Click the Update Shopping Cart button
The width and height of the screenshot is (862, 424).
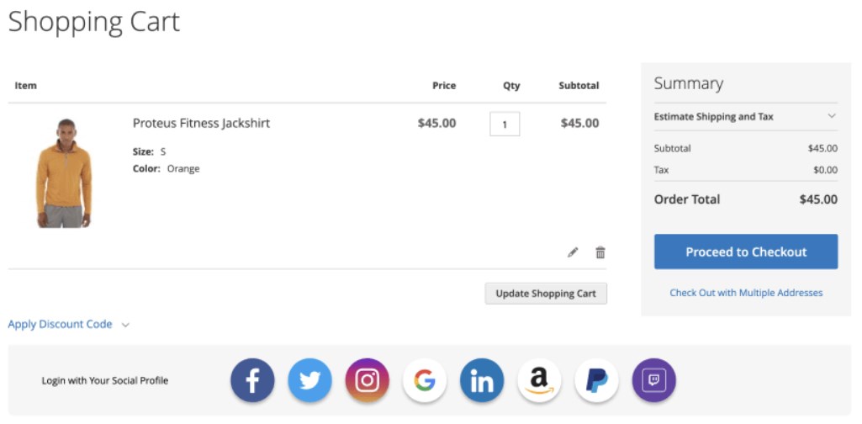pyautogui.click(x=546, y=294)
